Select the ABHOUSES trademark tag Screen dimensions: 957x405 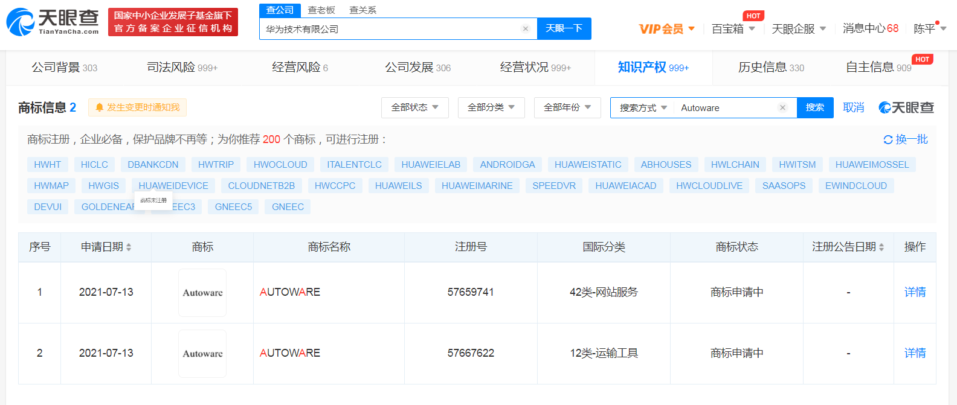pos(666,165)
